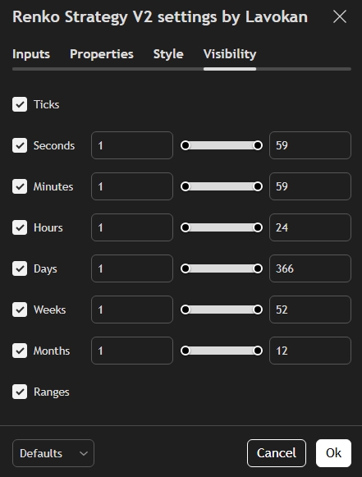Switch to the Inputs tab

tap(31, 54)
